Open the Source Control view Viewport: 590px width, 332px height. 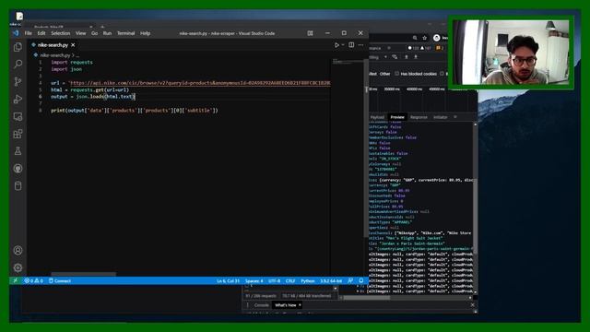pos(18,81)
